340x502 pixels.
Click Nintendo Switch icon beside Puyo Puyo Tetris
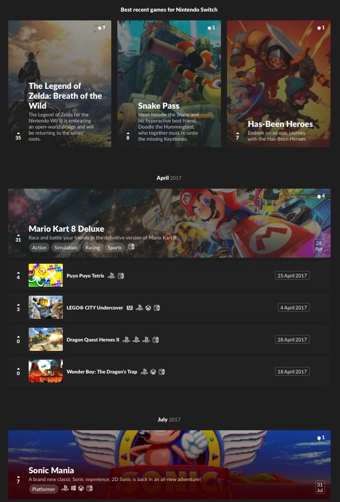[121, 276]
